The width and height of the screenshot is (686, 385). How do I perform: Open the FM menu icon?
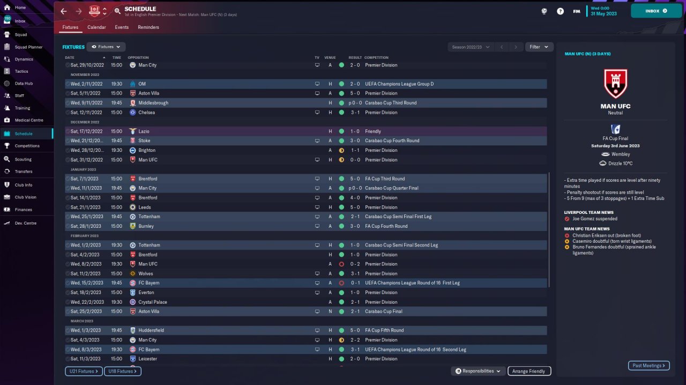pos(577,11)
